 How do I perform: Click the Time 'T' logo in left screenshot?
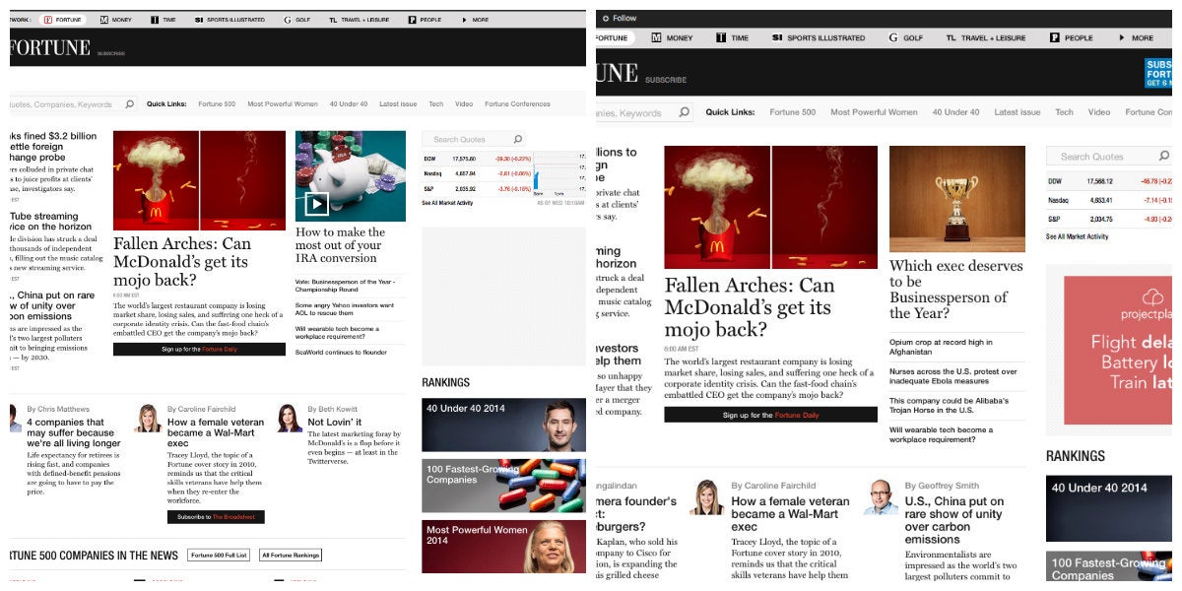coord(156,20)
